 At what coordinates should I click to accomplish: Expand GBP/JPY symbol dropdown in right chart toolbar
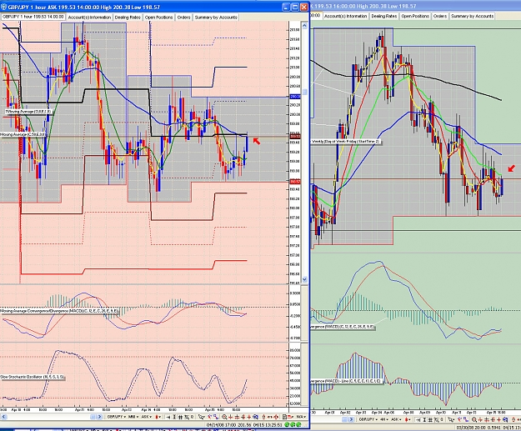point(368,419)
